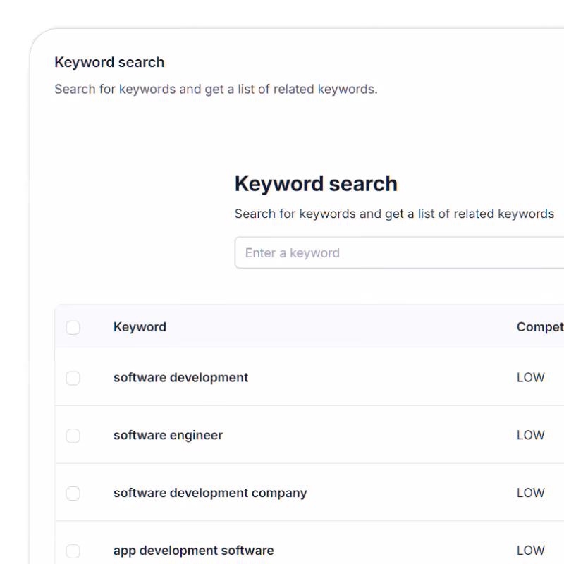The image size is (564, 564).
Task: Select the 'software development company' row checkbox
Action: point(73,493)
